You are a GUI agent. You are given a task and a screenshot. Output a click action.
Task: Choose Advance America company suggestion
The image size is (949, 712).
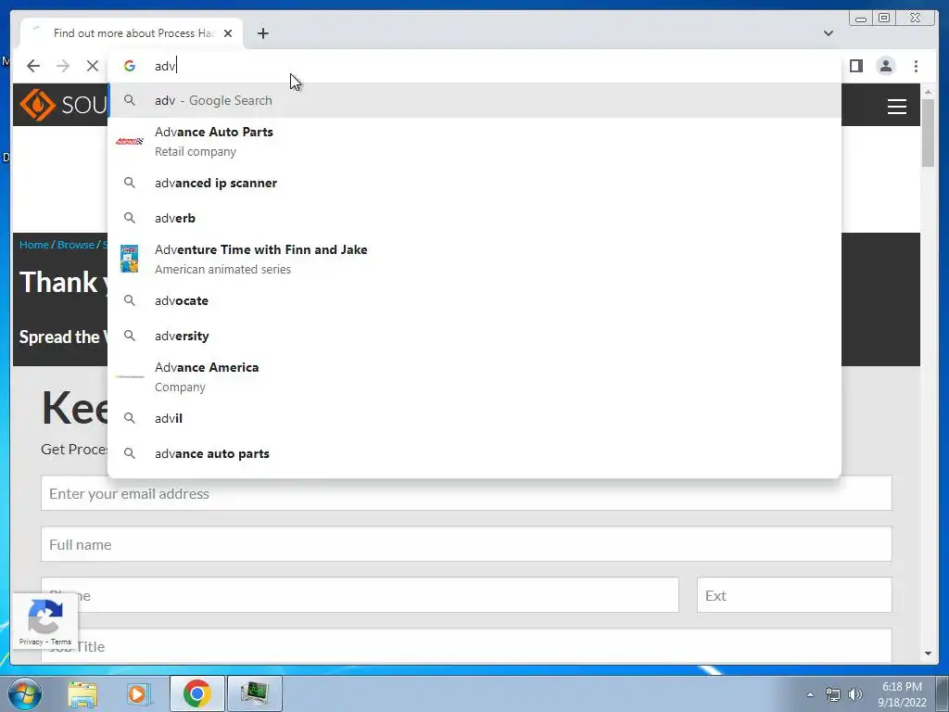click(x=474, y=376)
